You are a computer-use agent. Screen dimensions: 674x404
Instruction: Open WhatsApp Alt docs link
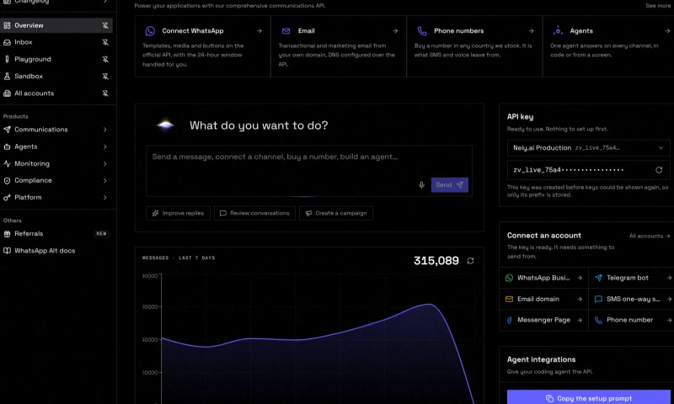56,251
